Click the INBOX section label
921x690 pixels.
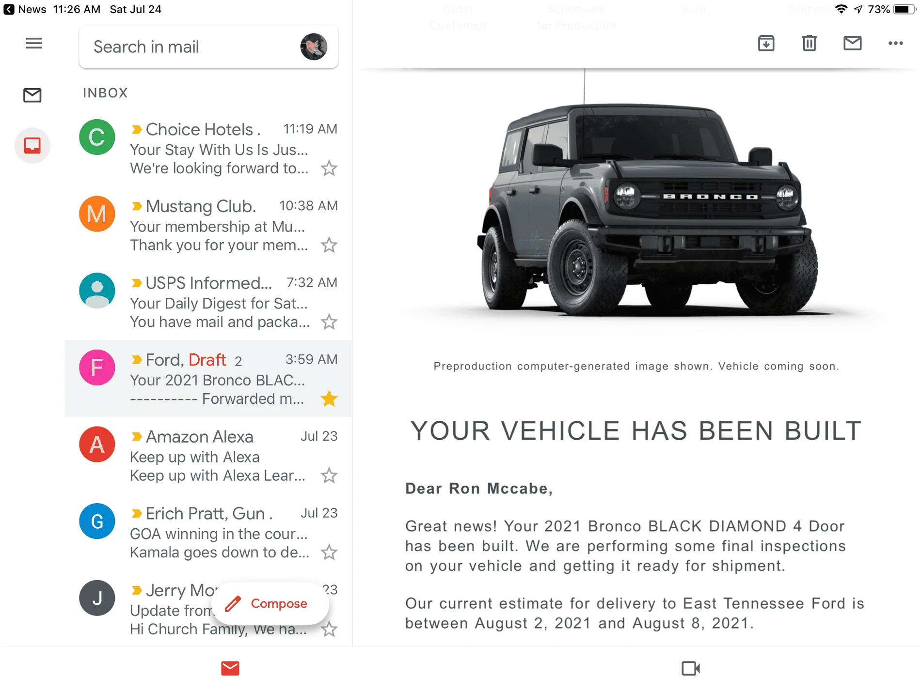[x=105, y=93]
